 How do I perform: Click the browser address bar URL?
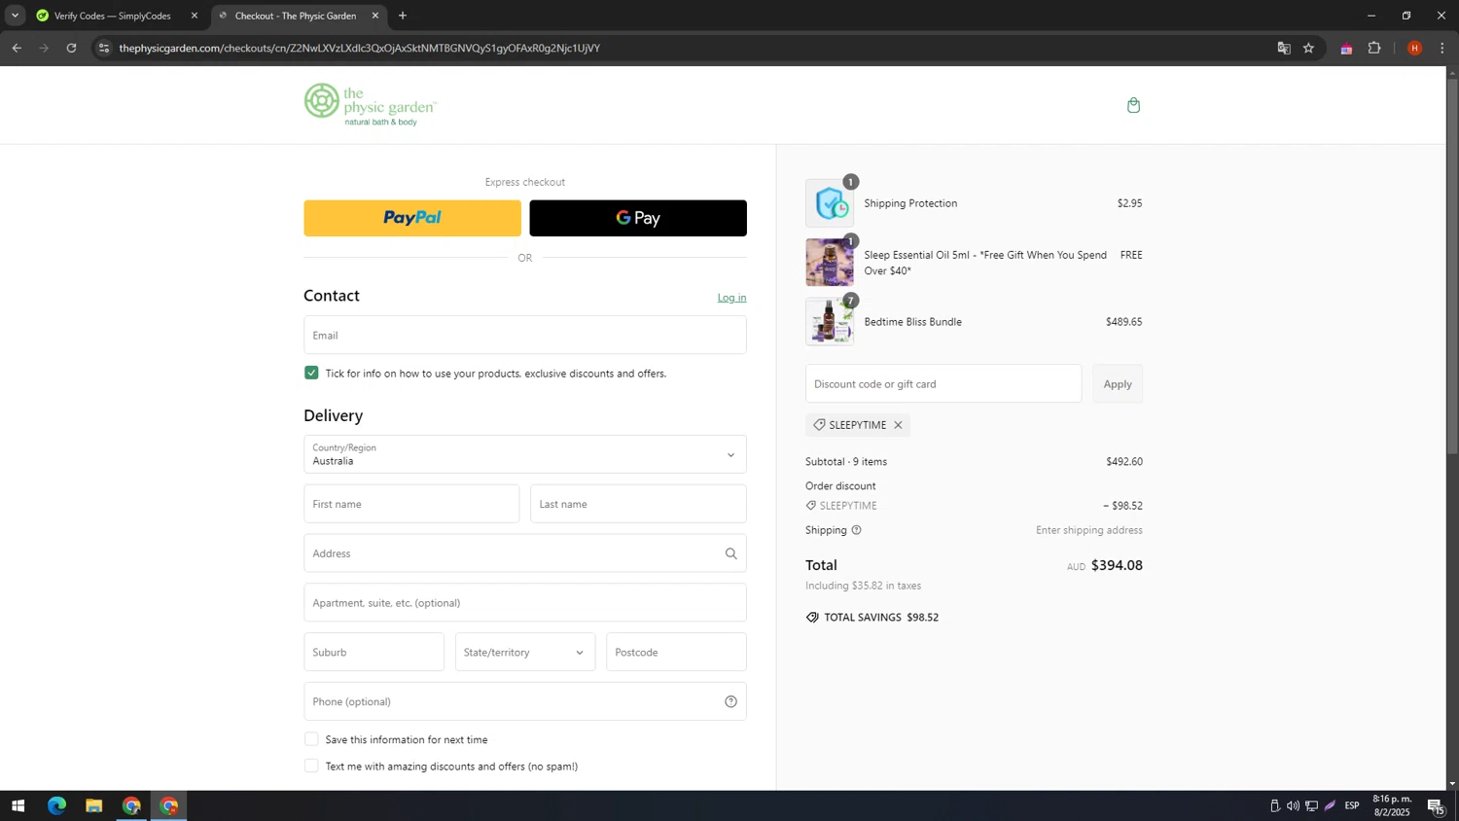click(359, 48)
